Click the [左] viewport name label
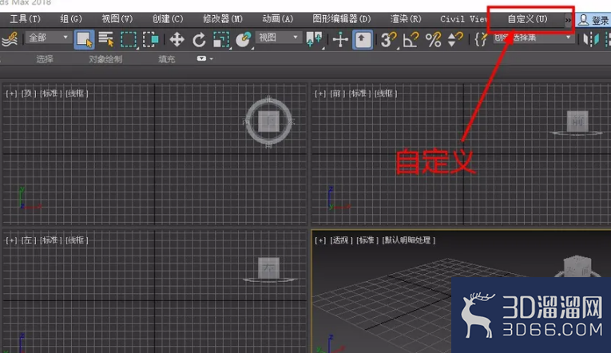This screenshot has height=353, width=611. coord(29,240)
